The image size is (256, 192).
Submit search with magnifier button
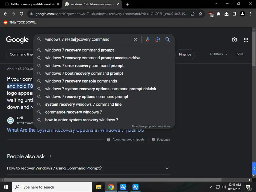(x=167, y=39)
